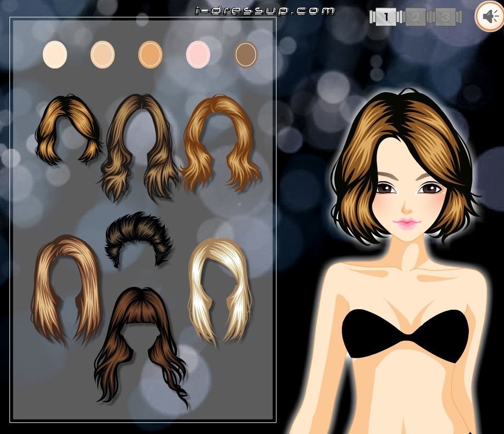Mute the game sound with speaker icon

489,17
